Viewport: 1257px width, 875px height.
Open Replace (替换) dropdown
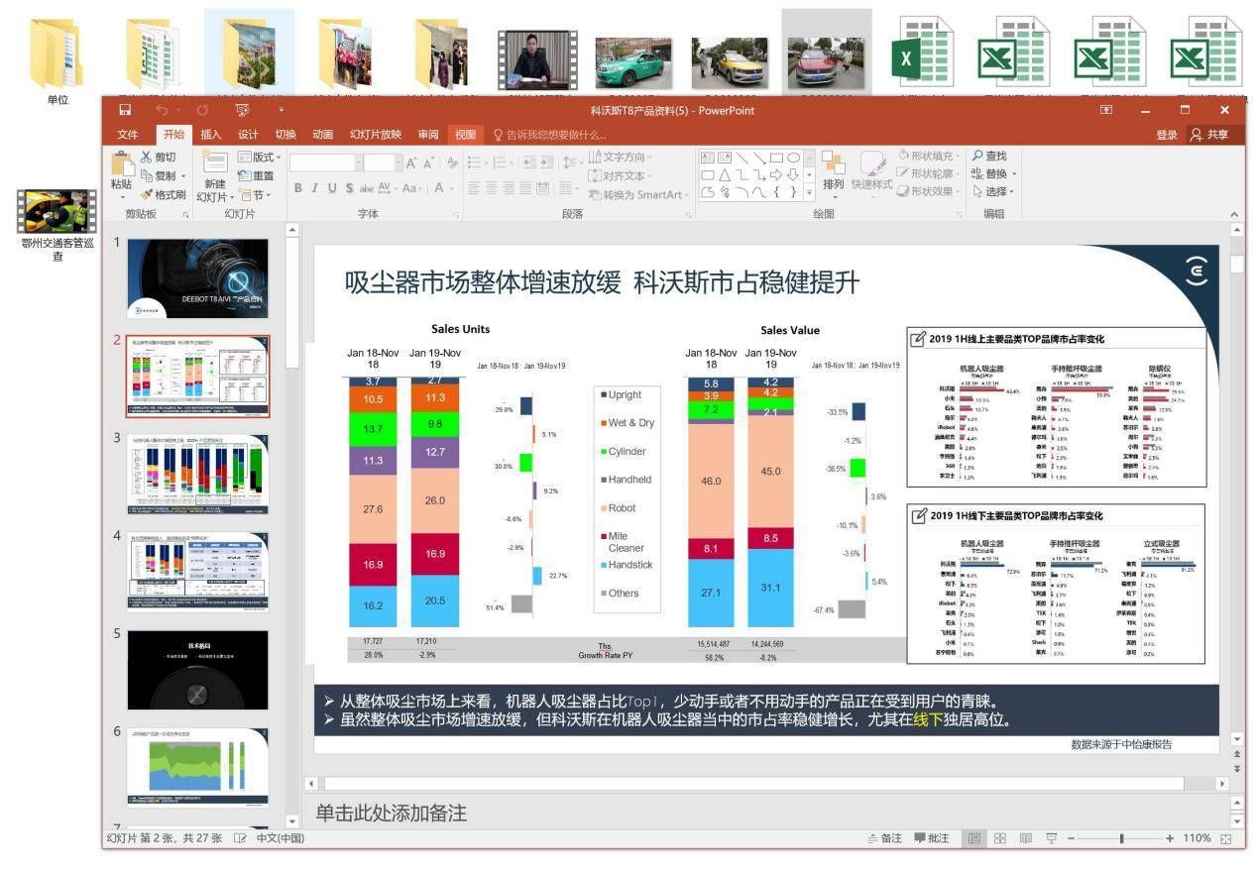pyautogui.click(x=993, y=173)
